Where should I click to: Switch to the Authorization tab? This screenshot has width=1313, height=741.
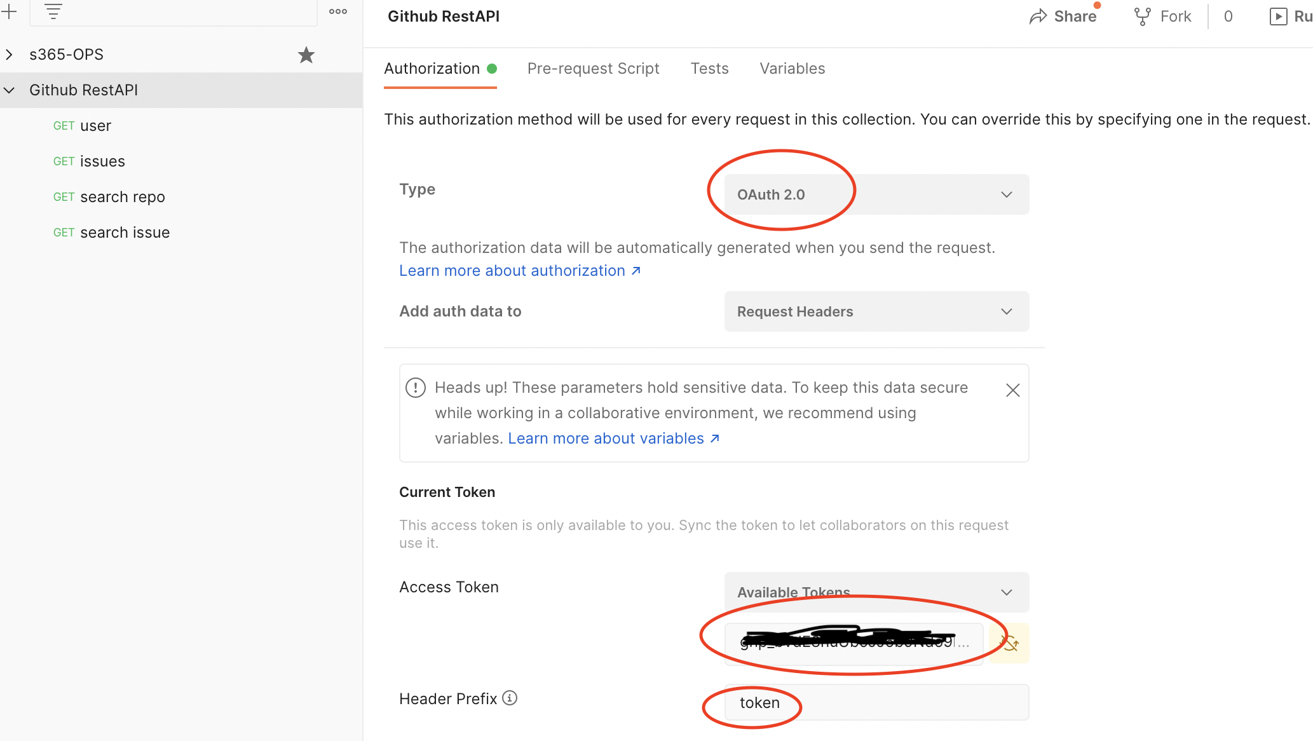[440, 69]
